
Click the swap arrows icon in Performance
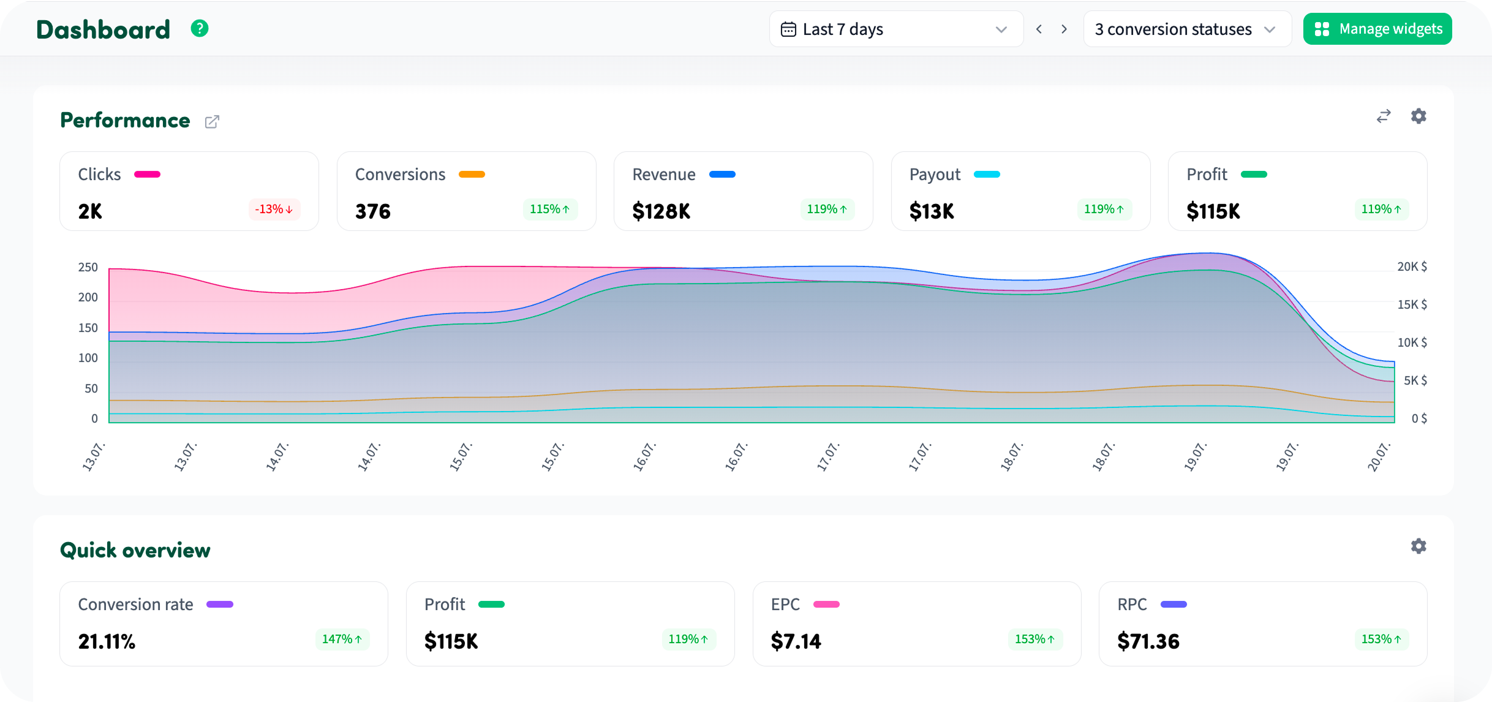[1384, 116]
